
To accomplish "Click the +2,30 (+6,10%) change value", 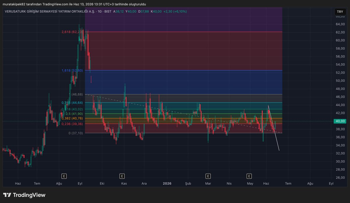I will (x=175, y=11).
